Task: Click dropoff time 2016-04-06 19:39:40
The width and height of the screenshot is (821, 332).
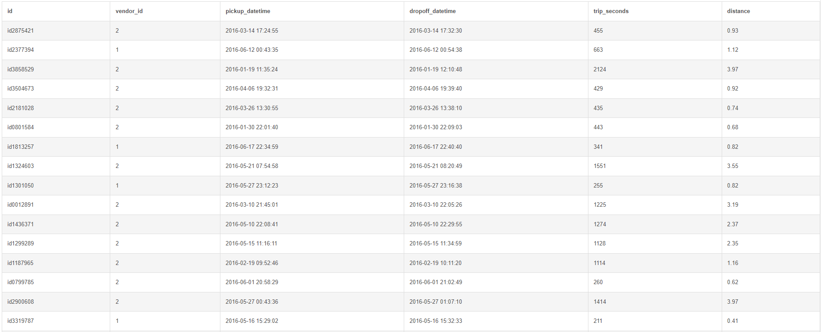Action: pos(436,89)
